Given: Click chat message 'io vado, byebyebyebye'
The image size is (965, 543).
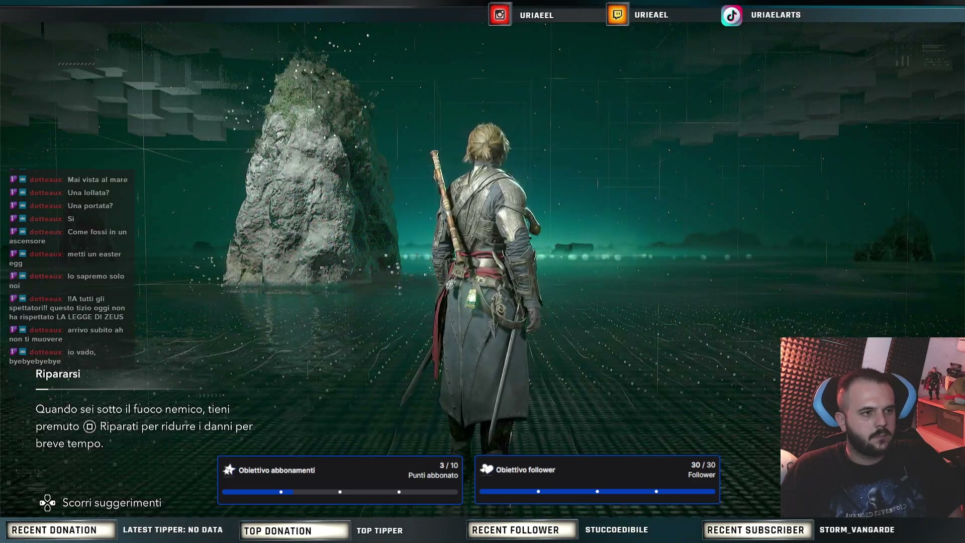Looking at the screenshot, I should pos(53,356).
